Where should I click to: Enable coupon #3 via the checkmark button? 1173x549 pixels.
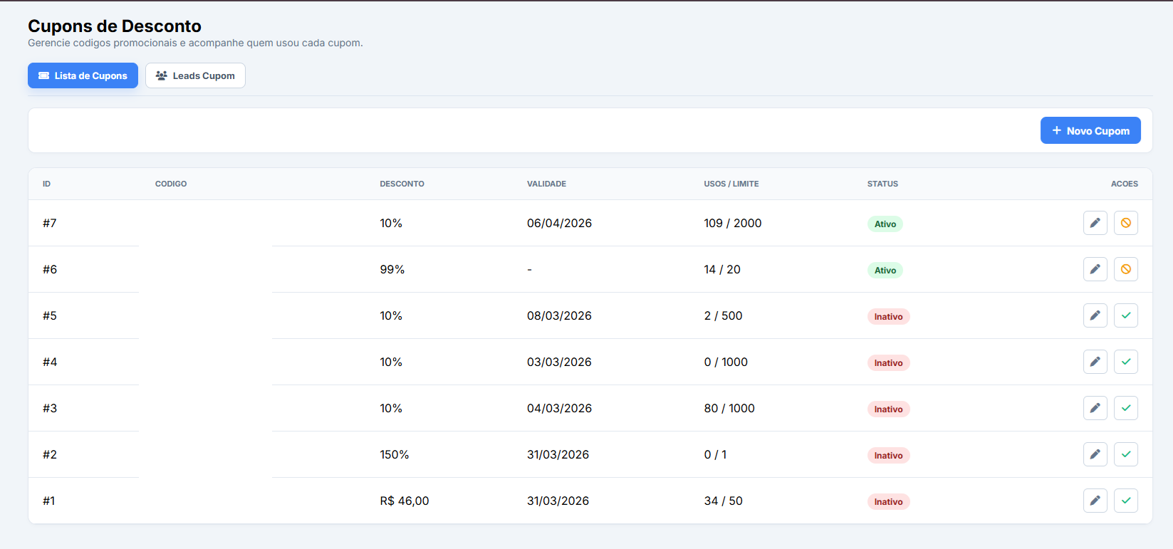(1125, 408)
